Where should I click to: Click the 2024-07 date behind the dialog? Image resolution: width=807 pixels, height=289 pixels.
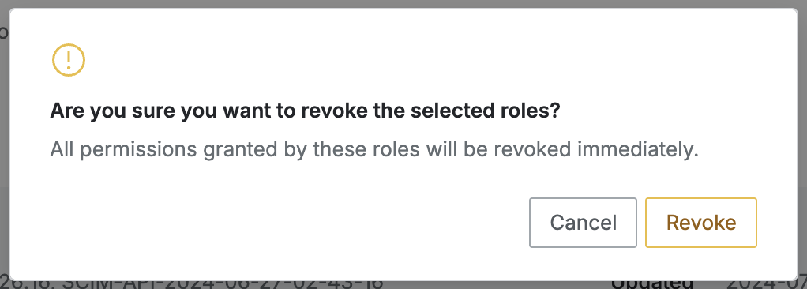[767, 284]
